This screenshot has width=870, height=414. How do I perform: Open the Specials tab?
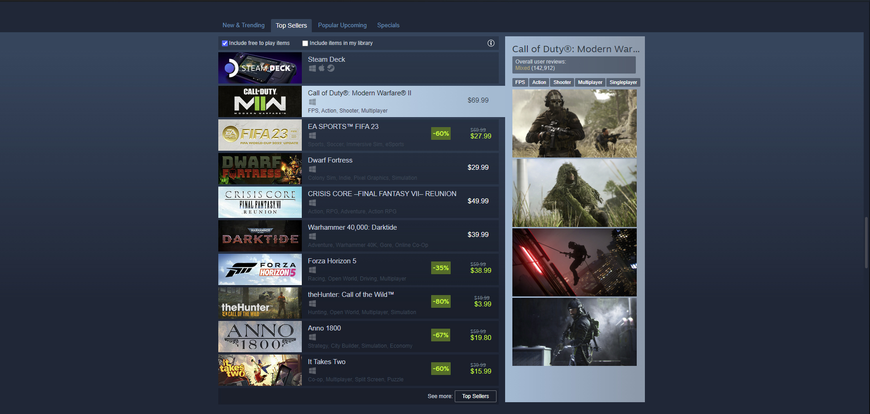[388, 25]
